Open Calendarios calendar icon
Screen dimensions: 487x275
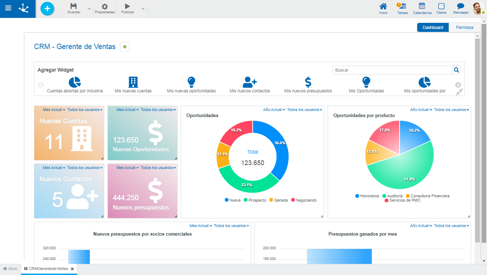tap(422, 6)
